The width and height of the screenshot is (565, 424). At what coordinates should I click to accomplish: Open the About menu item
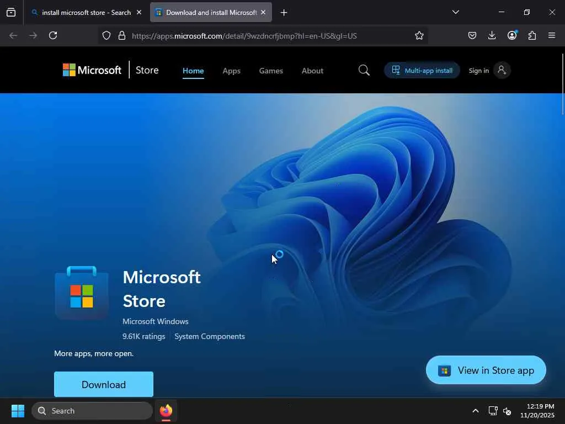point(312,71)
